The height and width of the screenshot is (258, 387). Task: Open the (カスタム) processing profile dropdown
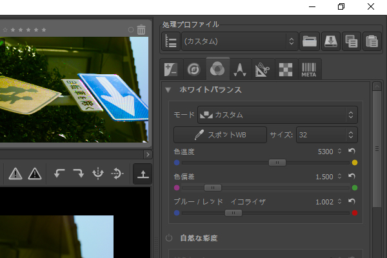[240, 41]
